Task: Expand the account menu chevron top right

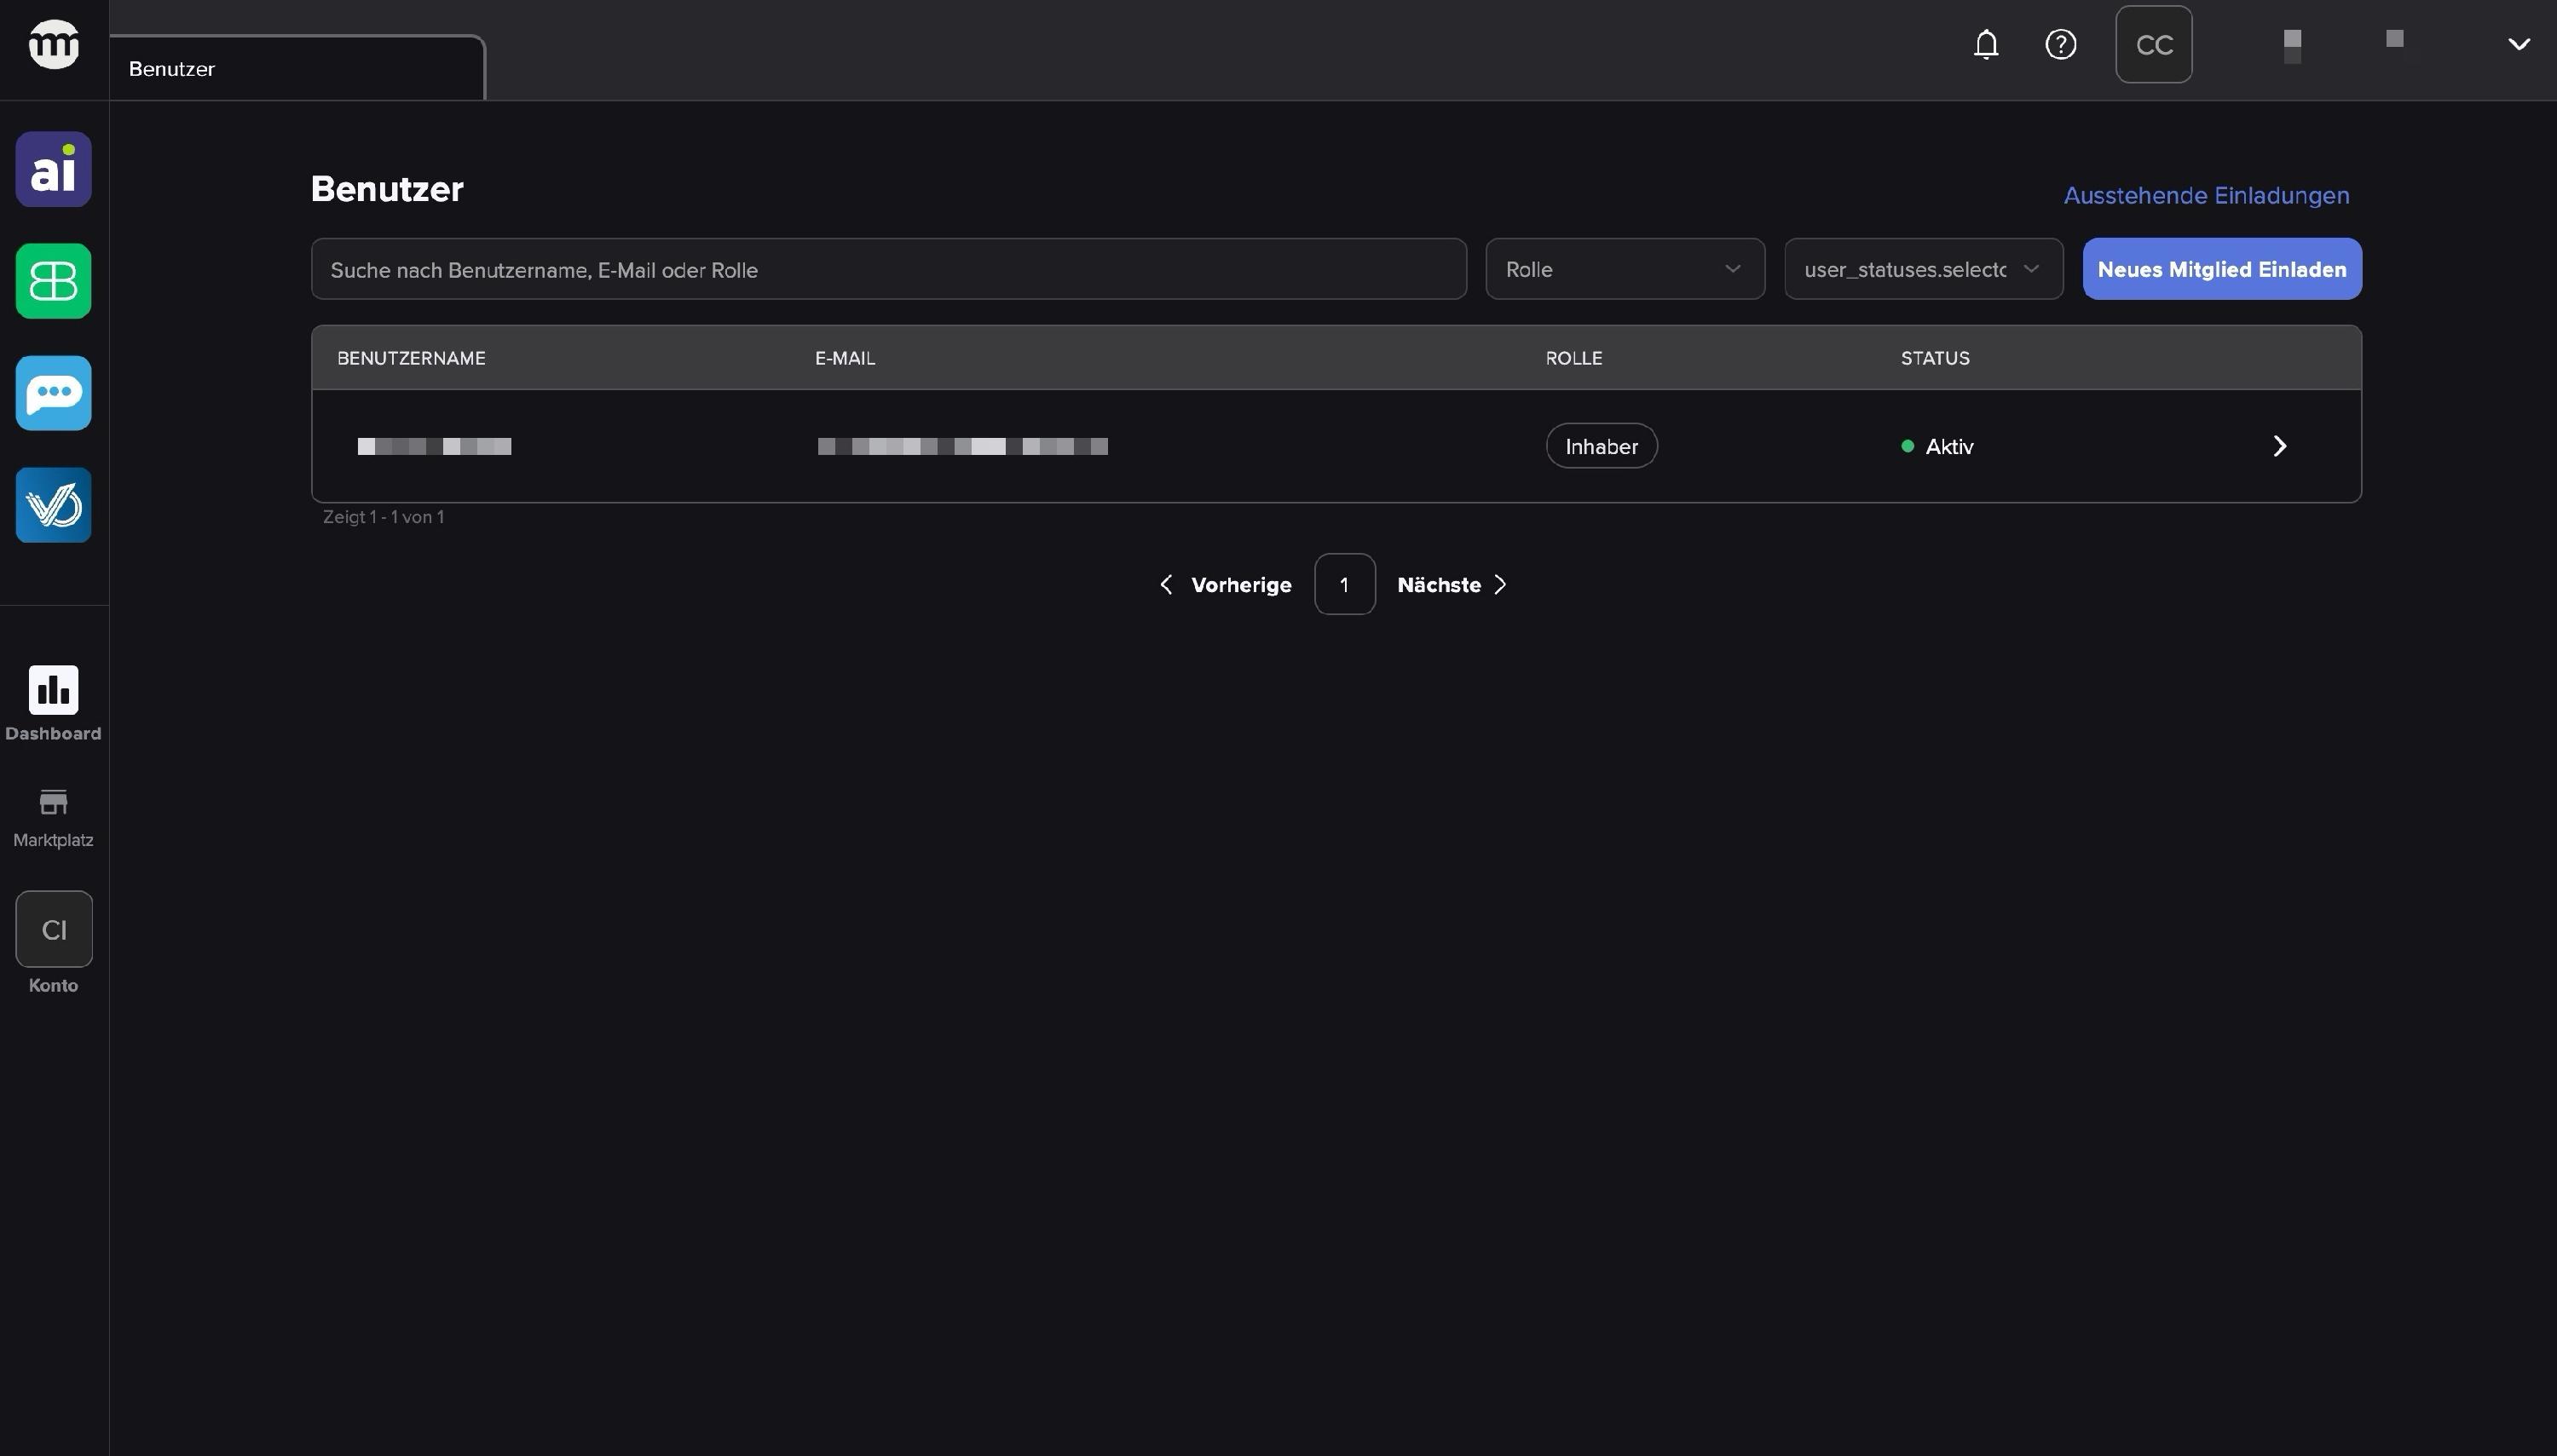Action: click(x=2518, y=44)
